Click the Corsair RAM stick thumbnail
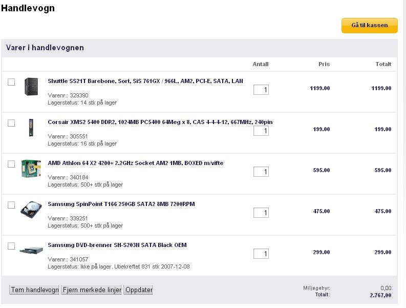 point(31,128)
